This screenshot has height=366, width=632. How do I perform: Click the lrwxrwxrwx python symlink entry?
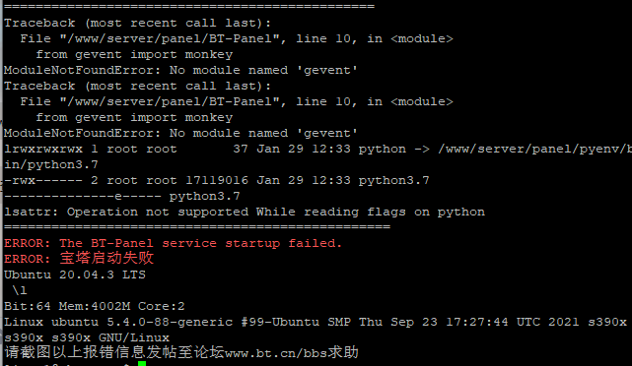318,150
